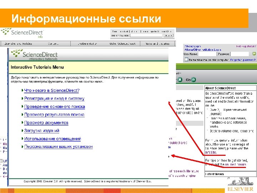Click the slide title 'Информационные ссылки'
Screen dimensions: 257x193
click(86, 18)
